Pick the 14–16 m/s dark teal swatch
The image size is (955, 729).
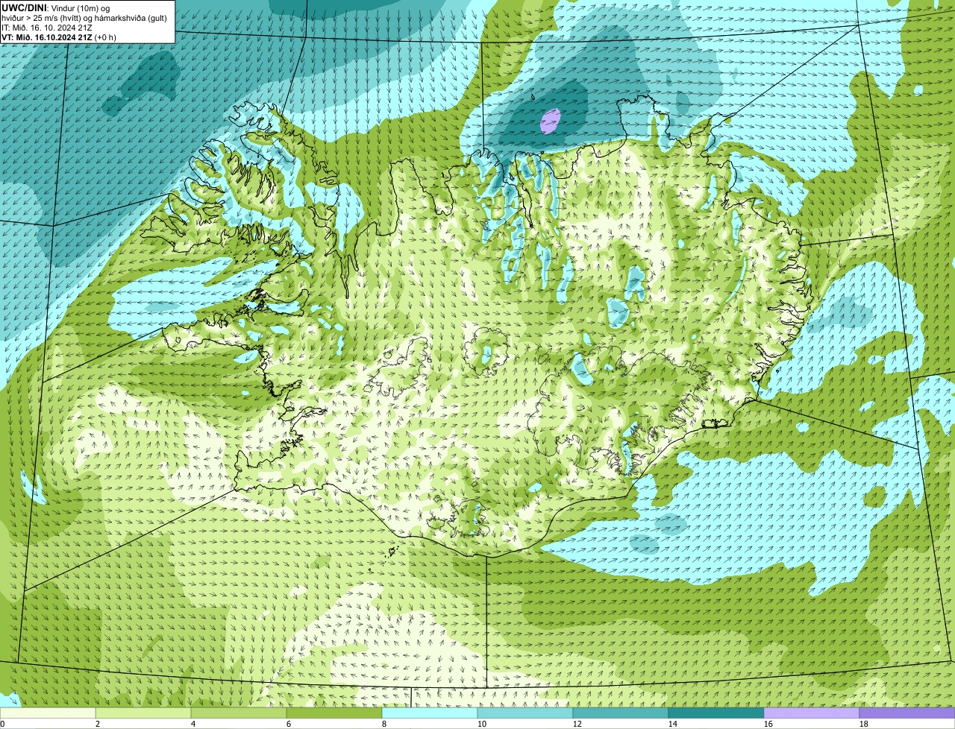[716, 713]
